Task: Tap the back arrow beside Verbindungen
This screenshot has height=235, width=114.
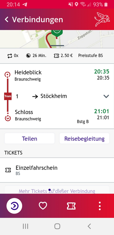Action: tap(6, 19)
